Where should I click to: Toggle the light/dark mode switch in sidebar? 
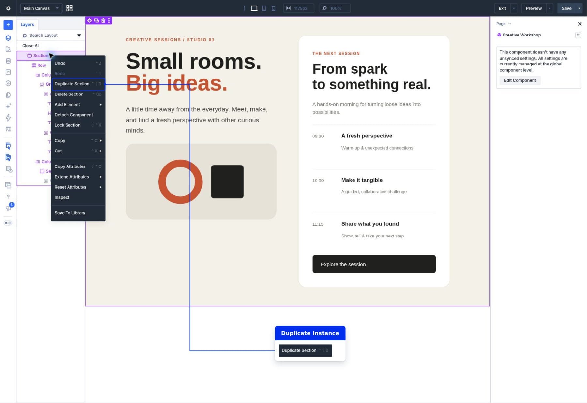(x=8, y=223)
